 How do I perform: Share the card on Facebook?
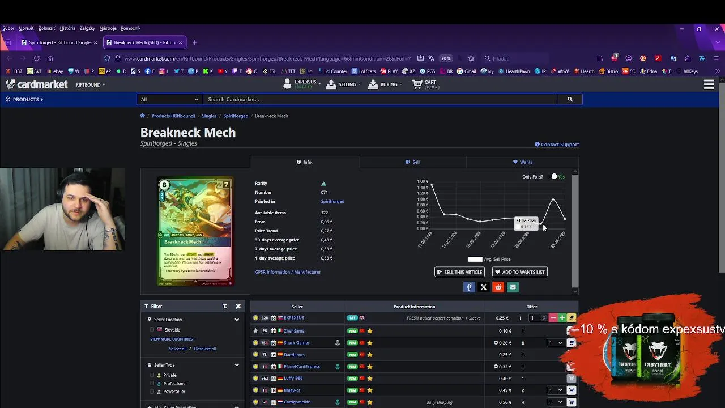[x=469, y=287]
